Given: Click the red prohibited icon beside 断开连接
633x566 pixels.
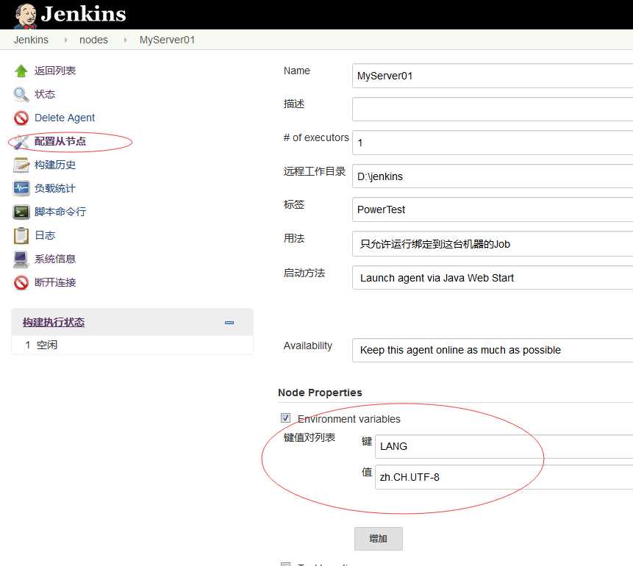Looking at the screenshot, I should coord(21,282).
